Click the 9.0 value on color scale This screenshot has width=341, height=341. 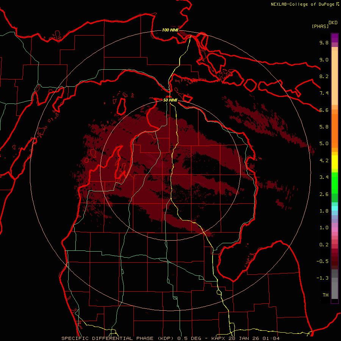pos(324,59)
